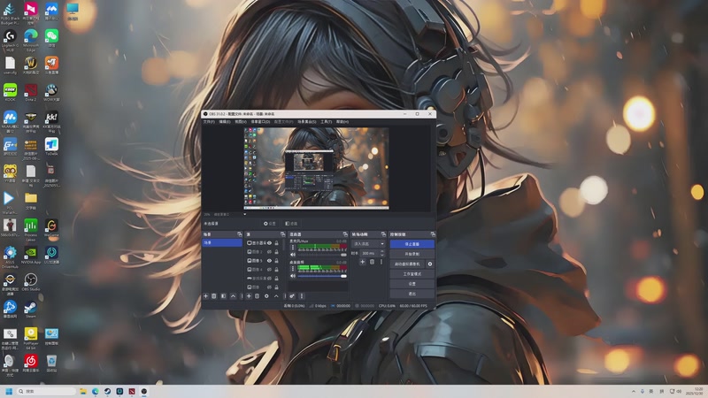Click 启动虚拟摄像机 virtual camera button
Viewport: 708px width, 398px height.
coord(407,264)
